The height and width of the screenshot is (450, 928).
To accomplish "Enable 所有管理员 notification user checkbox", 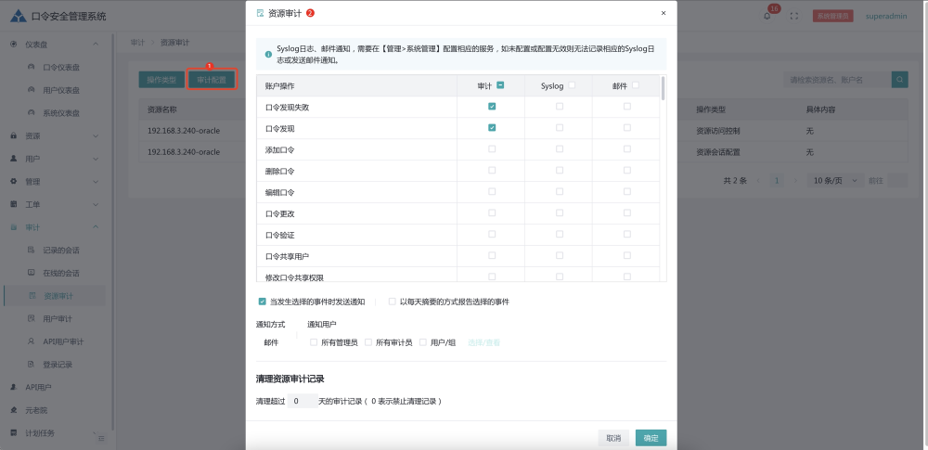I will tap(314, 342).
